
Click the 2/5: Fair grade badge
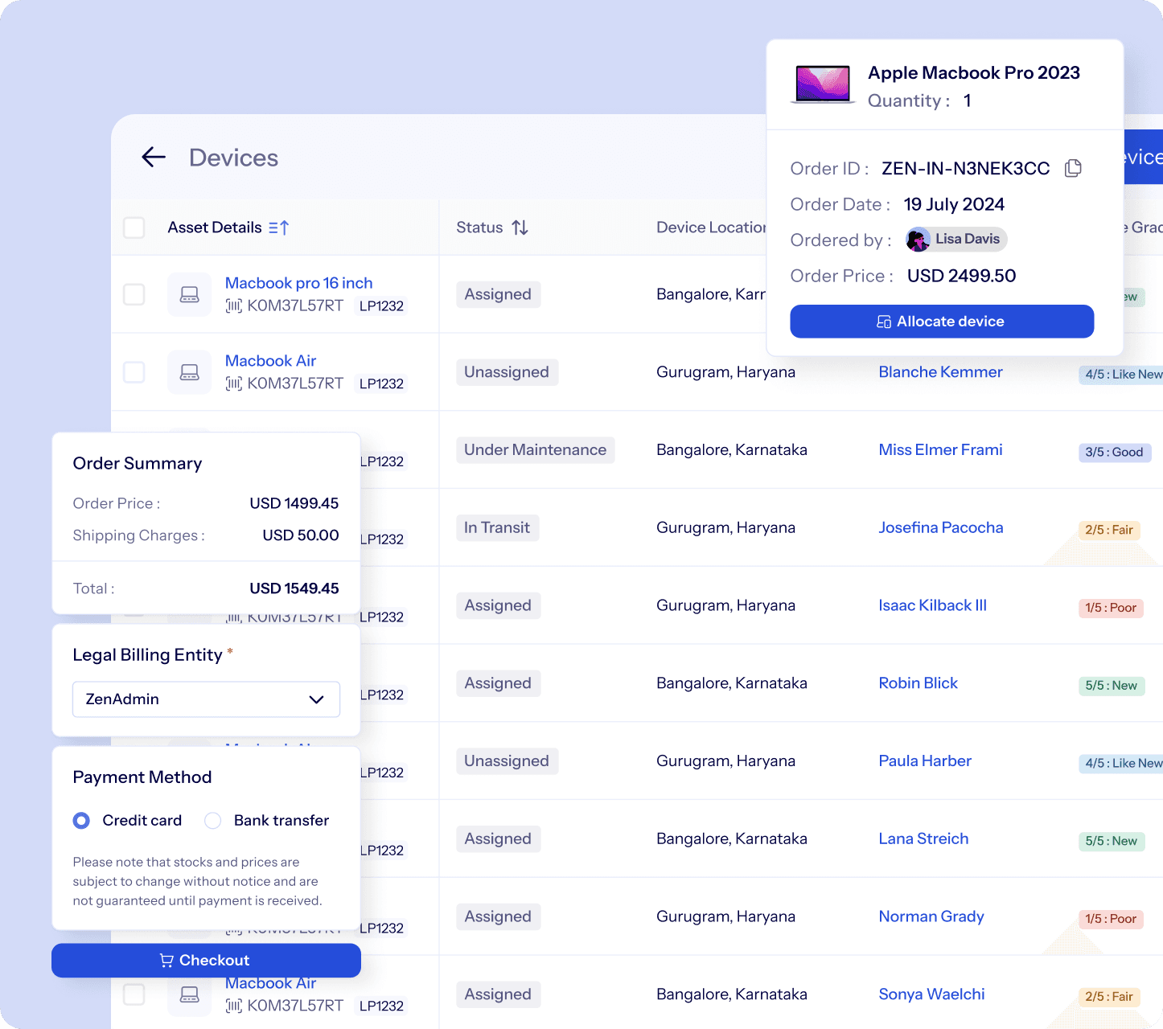1111,530
